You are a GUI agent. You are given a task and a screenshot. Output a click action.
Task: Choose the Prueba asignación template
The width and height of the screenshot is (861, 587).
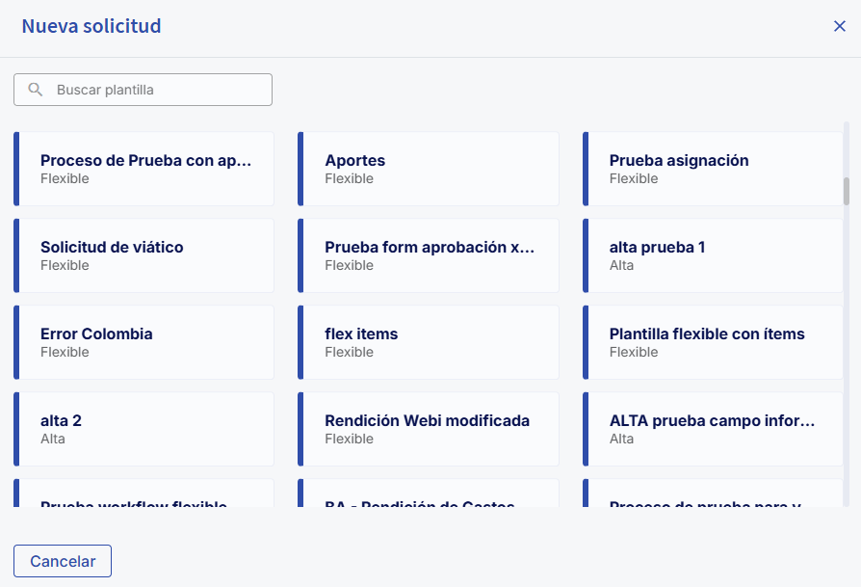pos(714,169)
